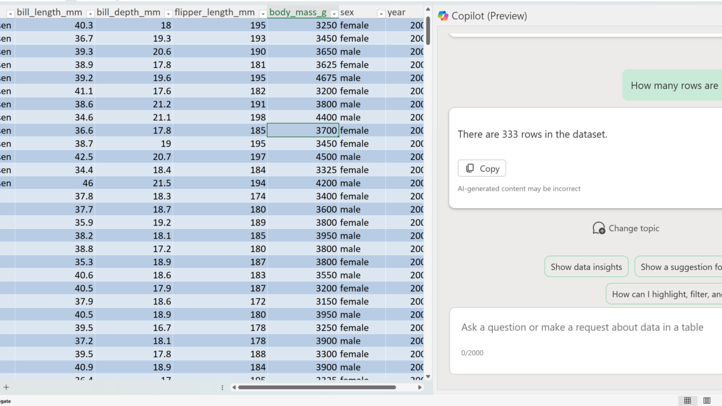
Task: Open the bill_length_mm filter dropdown
Action: click(x=90, y=13)
